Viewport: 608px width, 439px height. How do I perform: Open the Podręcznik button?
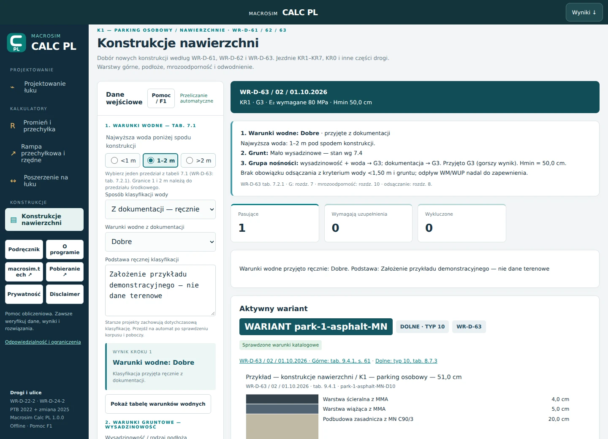click(24, 249)
